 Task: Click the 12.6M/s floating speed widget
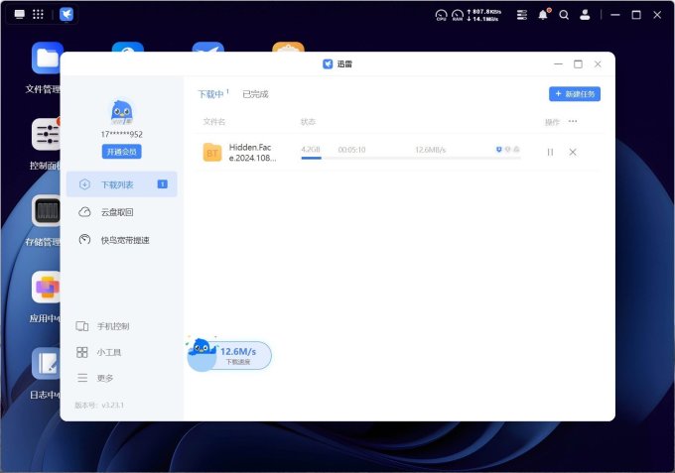coord(229,355)
